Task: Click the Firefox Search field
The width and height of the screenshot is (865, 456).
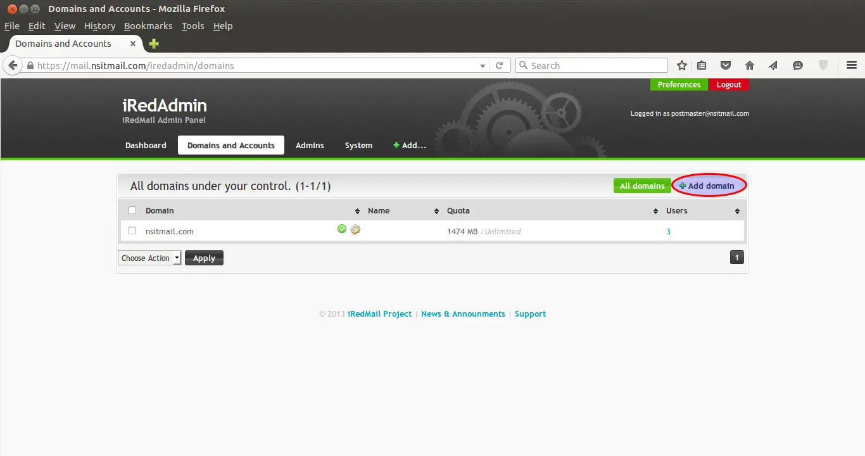Action: point(591,65)
